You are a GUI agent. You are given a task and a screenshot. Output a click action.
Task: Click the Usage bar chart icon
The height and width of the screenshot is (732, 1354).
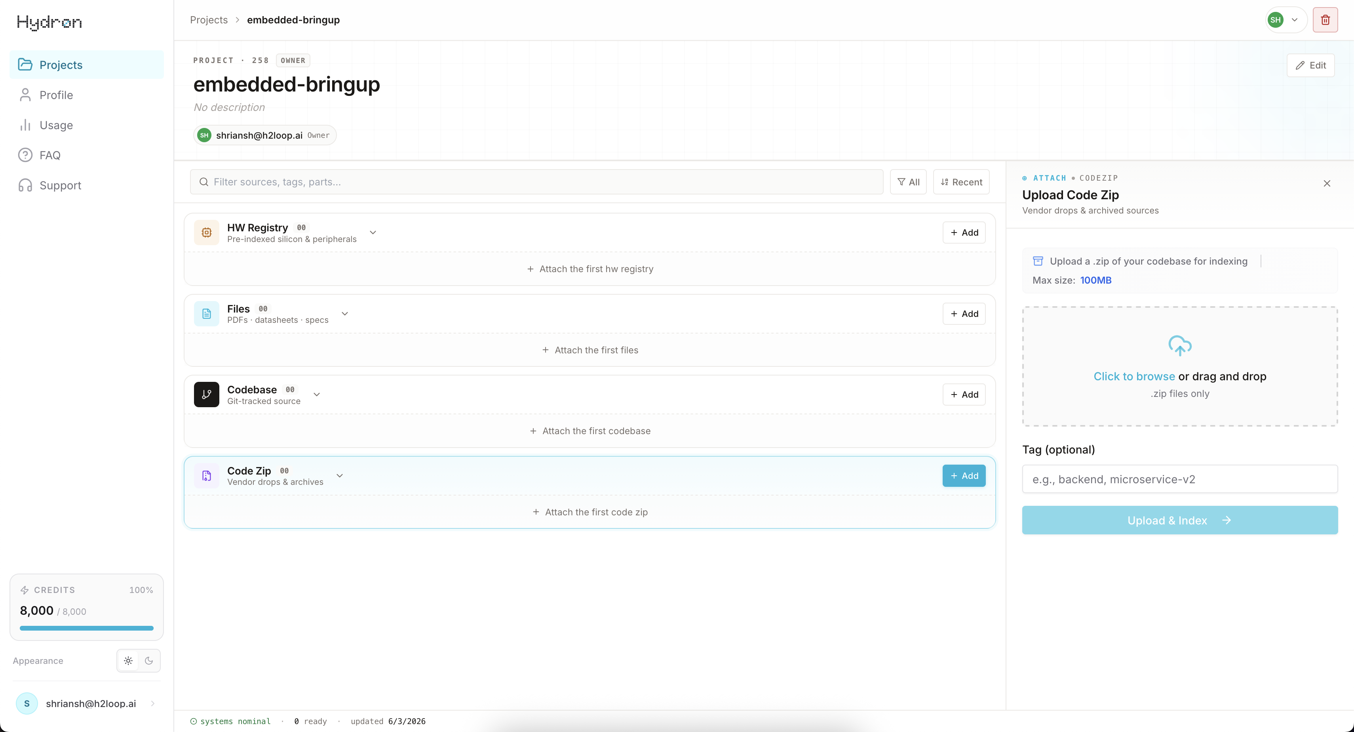pos(25,125)
